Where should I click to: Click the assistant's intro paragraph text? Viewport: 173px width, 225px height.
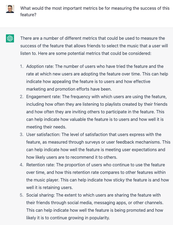coord(94,46)
